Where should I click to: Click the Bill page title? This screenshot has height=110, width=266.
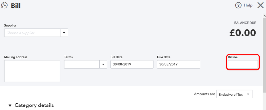(16, 6)
